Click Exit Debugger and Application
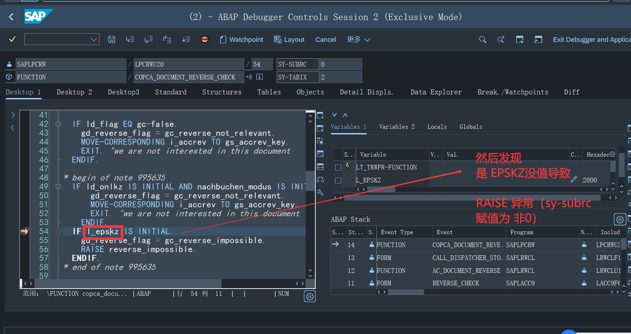Image resolution: width=631 pixels, height=334 pixels. [x=592, y=39]
